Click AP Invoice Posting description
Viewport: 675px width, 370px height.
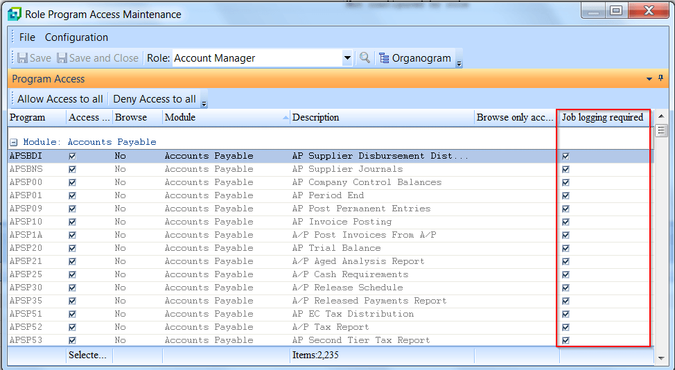point(342,222)
